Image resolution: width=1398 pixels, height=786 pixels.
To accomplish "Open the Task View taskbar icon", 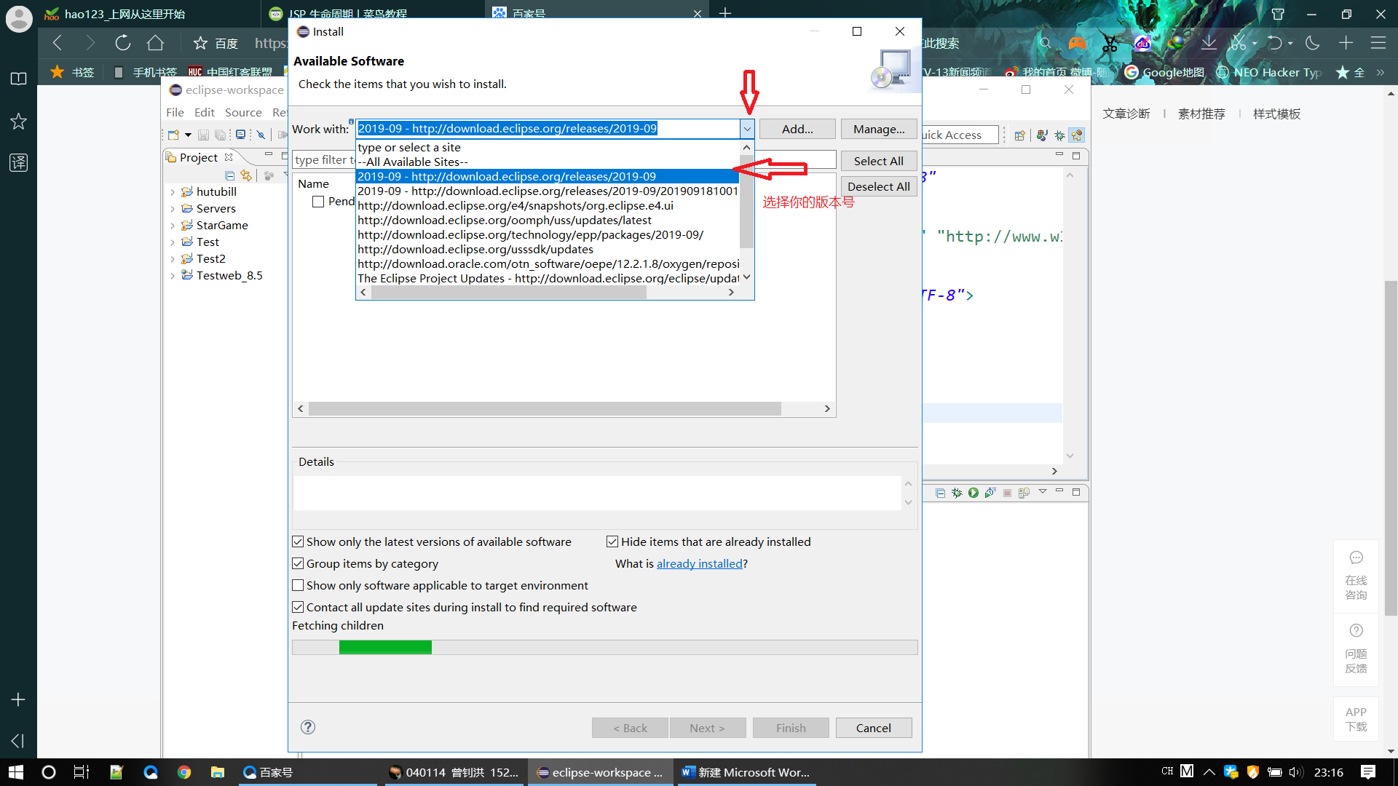I will pos(82,772).
